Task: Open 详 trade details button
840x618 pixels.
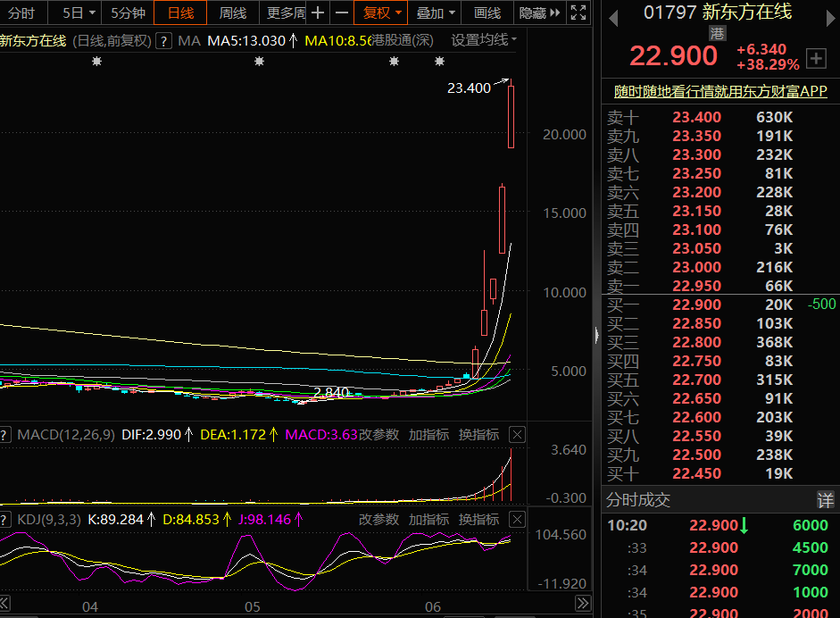Action: (826, 500)
